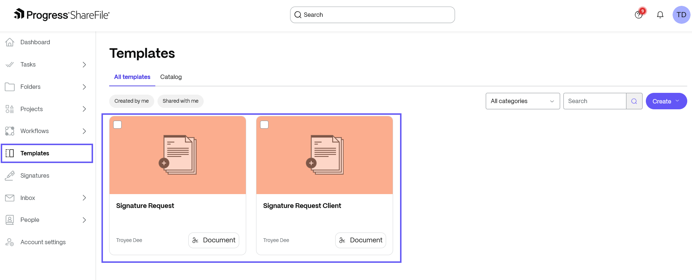692x280 pixels.
Task: Filter by Created by me
Action: point(132,101)
